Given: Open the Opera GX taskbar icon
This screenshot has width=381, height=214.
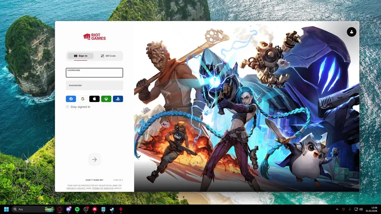Looking at the screenshot, I should pyautogui.click(x=60, y=209).
